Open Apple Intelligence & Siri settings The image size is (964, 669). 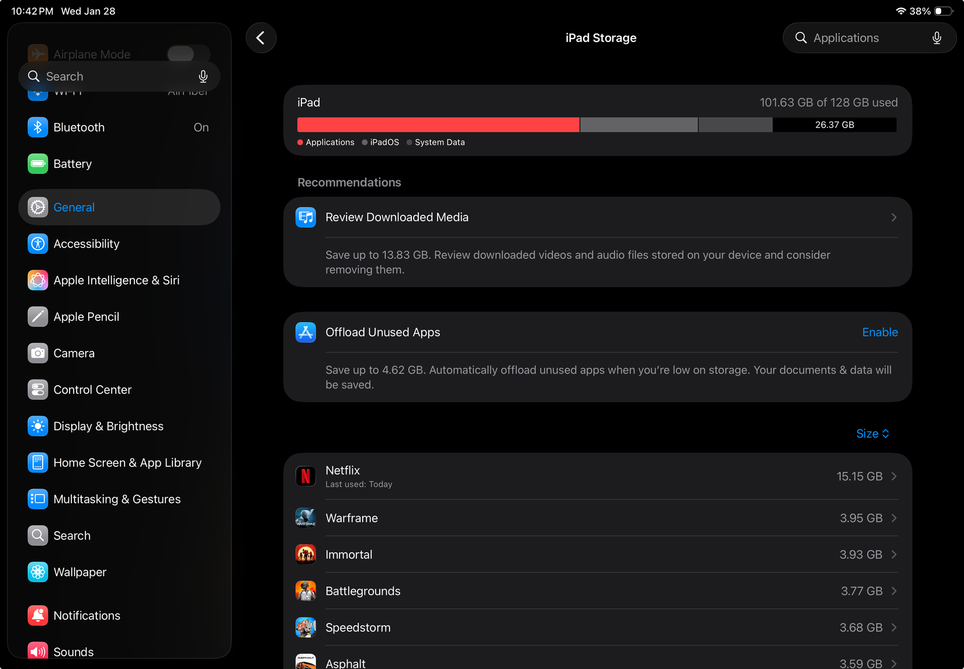point(116,280)
